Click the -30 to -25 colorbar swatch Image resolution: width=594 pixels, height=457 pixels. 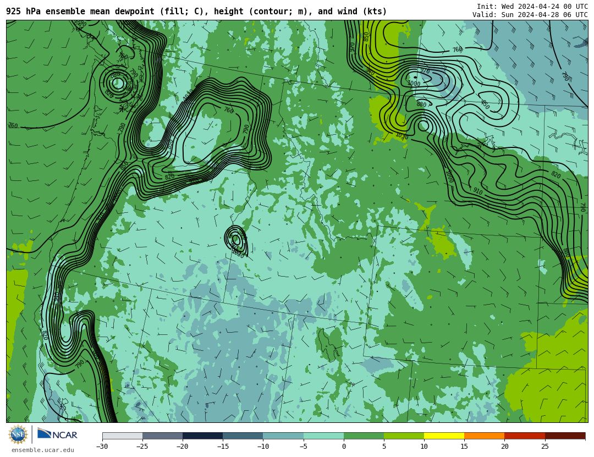(122, 436)
